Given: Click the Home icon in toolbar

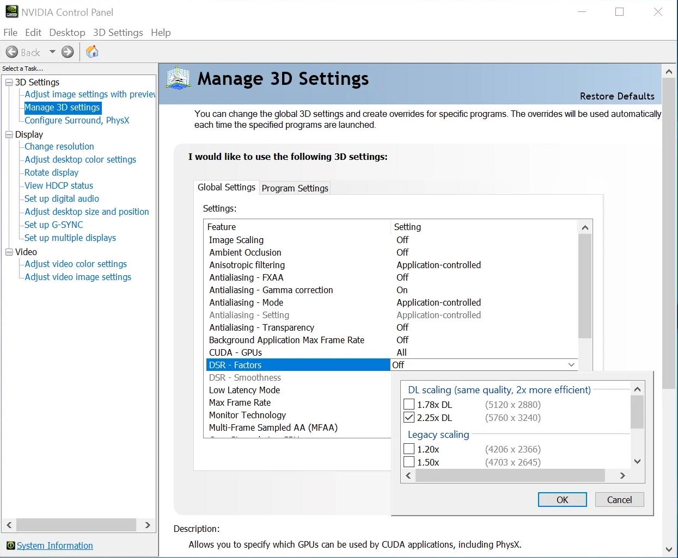Looking at the screenshot, I should point(92,52).
